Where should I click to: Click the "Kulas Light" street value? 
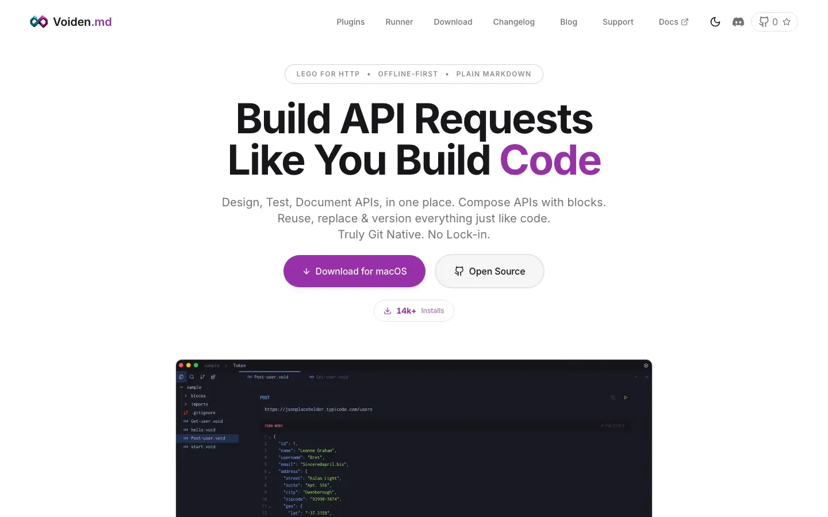pyautogui.click(x=324, y=479)
